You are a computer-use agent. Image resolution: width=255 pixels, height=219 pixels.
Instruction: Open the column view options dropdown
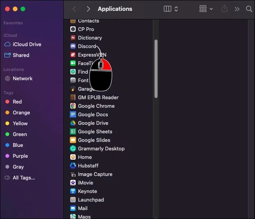(x=171, y=9)
